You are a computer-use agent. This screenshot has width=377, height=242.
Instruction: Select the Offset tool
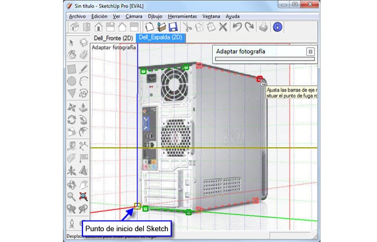(x=83, y=132)
